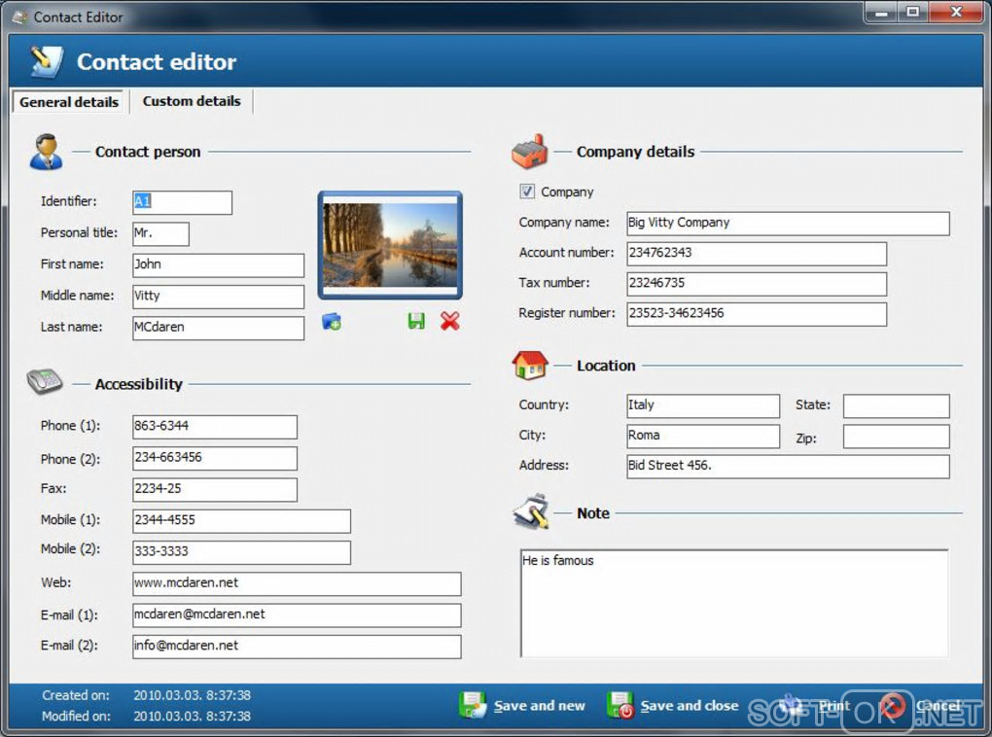Click the Fax field 2234-25
Viewport: 992px width, 737px height.
coord(215,489)
